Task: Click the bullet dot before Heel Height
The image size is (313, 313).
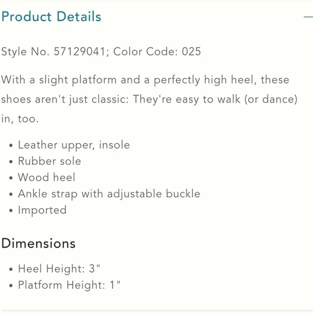Action: [x=11, y=269]
